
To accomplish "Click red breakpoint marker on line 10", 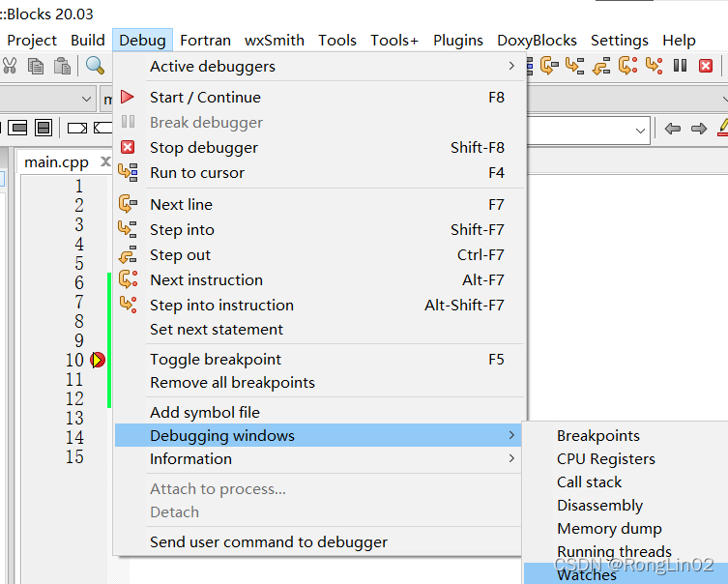I will click(98, 360).
